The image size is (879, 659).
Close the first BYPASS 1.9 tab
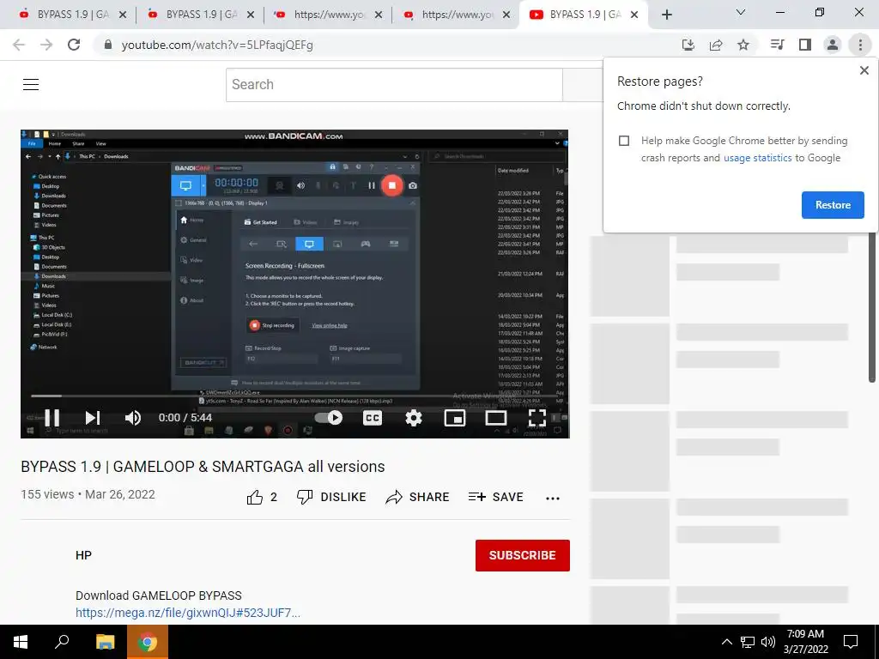(x=123, y=15)
